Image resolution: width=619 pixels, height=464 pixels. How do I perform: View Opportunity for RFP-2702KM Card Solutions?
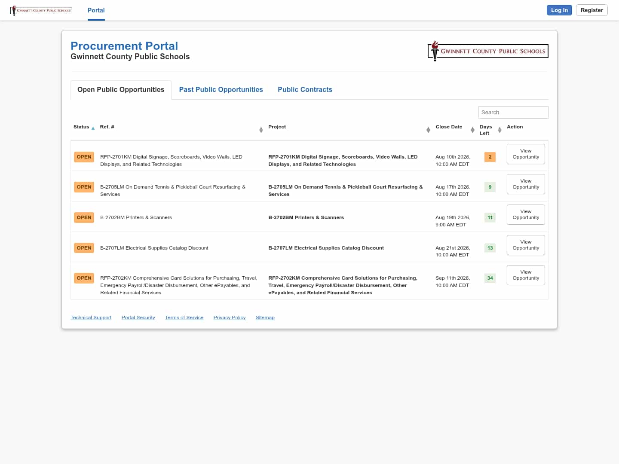(526, 275)
